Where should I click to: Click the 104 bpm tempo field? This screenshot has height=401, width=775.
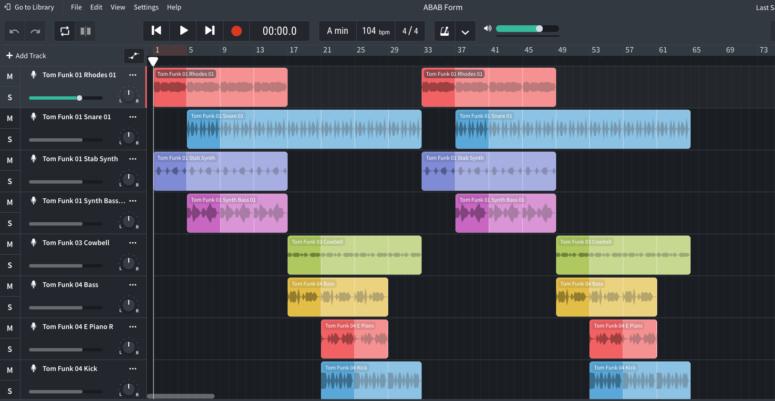click(376, 31)
